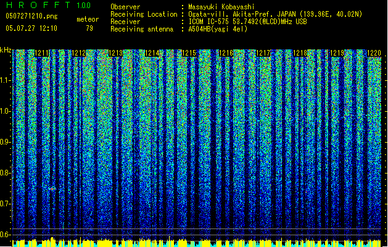Click the 1219 time marker

337,53
